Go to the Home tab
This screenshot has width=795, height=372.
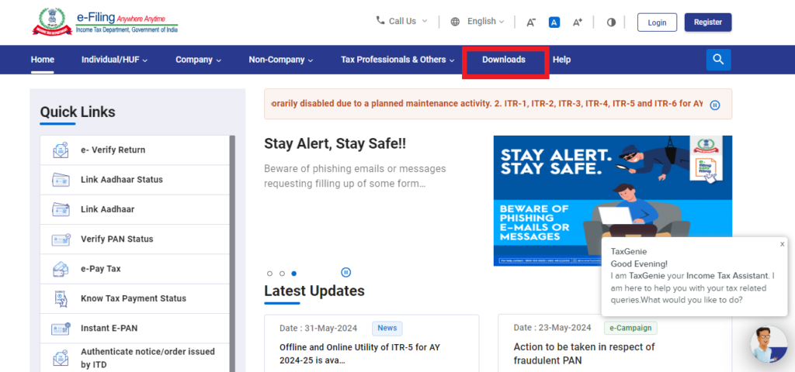tap(43, 60)
